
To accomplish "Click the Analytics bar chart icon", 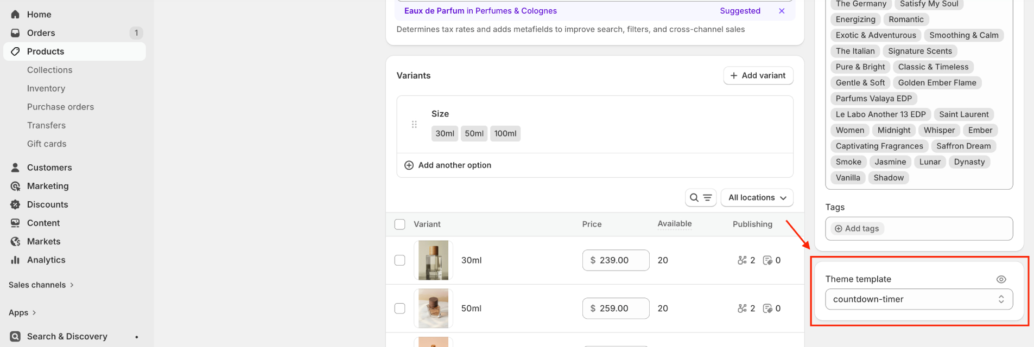I will pyautogui.click(x=15, y=260).
